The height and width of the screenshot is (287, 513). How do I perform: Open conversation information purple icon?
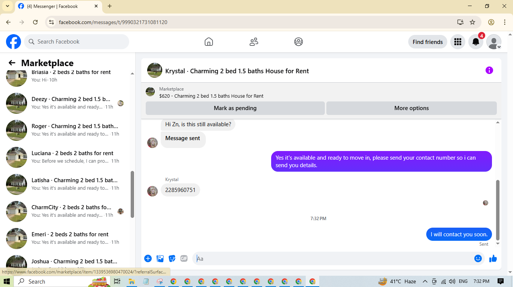pyautogui.click(x=489, y=70)
